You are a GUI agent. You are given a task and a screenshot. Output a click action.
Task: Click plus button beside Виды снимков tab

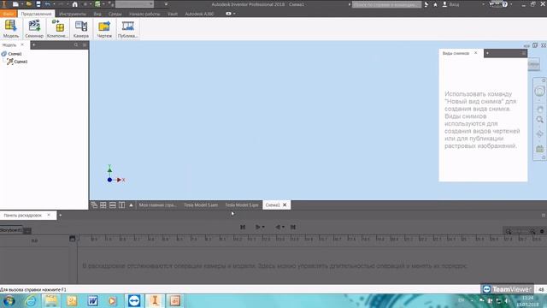pyautogui.click(x=487, y=53)
